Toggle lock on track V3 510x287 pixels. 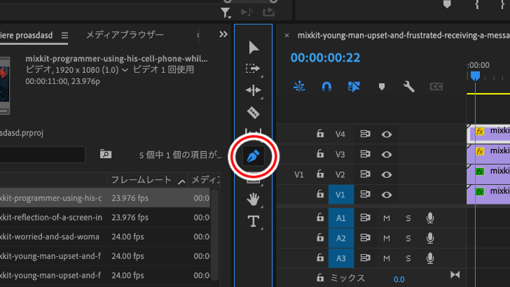pyautogui.click(x=320, y=153)
